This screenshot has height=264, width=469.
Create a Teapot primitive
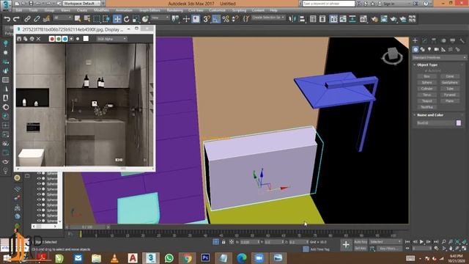pos(426,101)
